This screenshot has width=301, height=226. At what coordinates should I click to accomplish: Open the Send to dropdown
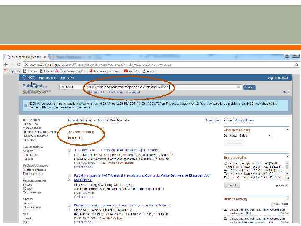point(212,120)
